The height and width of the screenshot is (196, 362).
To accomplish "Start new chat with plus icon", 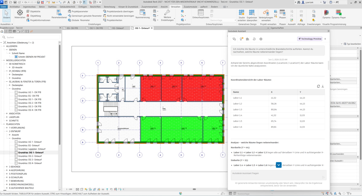I will (325, 39).
